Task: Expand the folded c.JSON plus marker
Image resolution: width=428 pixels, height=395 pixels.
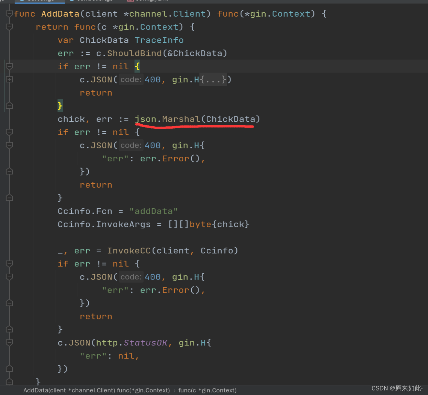Action: (x=9, y=79)
